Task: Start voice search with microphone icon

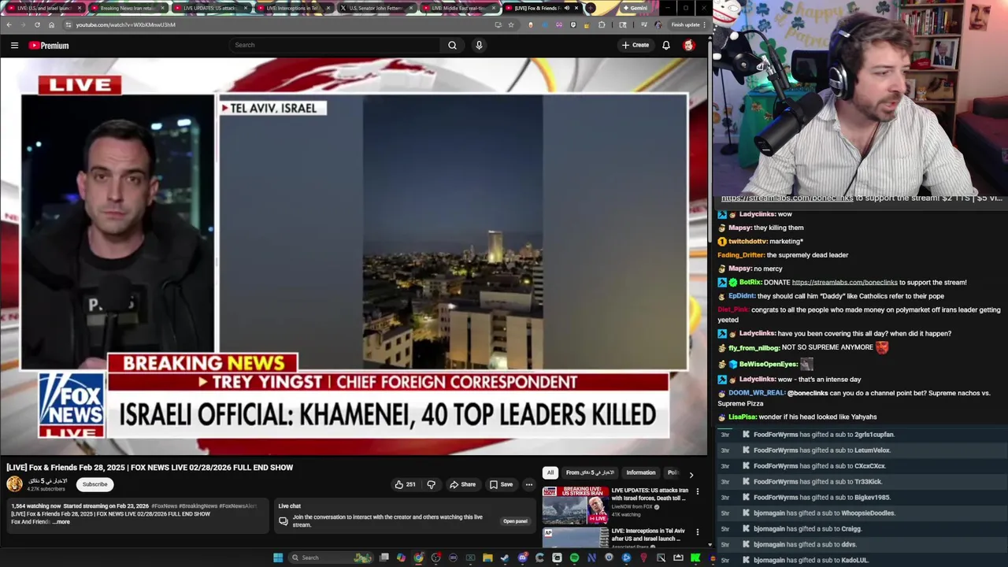Action: (x=479, y=45)
